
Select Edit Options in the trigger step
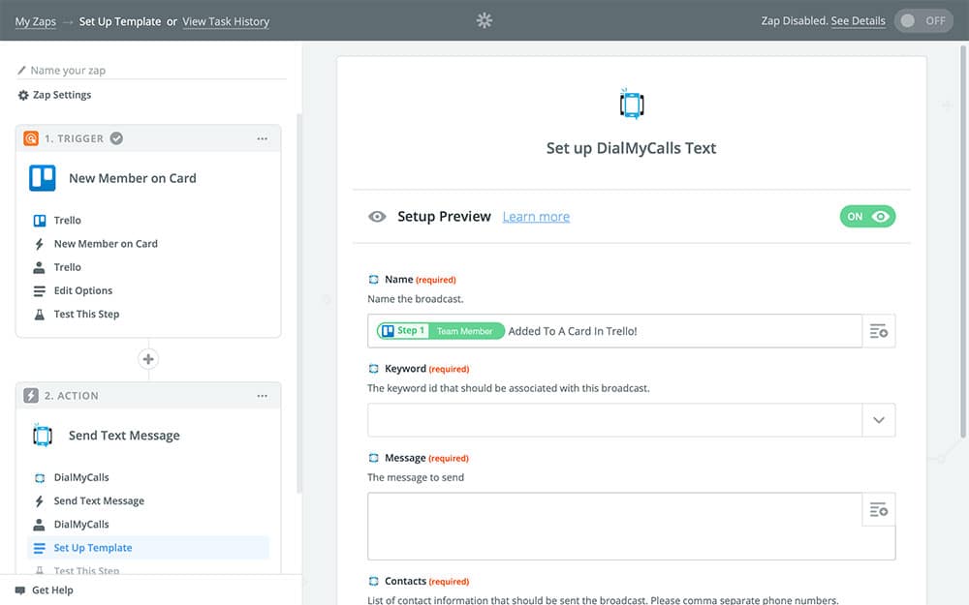pyautogui.click(x=83, y=290)
